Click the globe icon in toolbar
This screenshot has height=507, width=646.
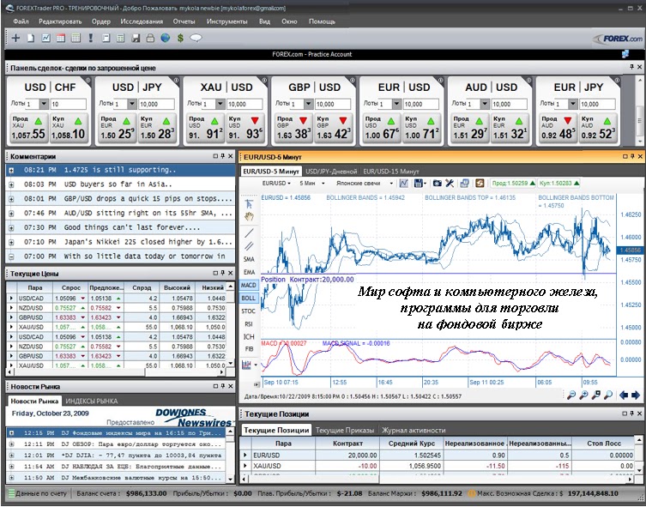pyautogui.click(x=166, y=39)
